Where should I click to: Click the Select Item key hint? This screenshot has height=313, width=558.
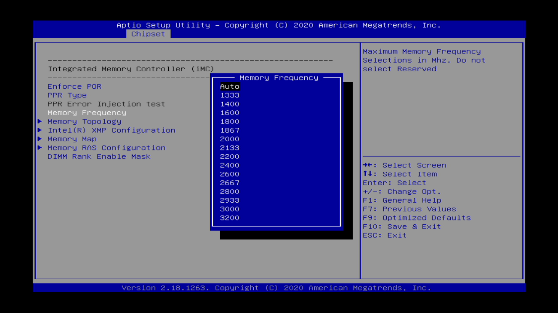click(400, 174)
